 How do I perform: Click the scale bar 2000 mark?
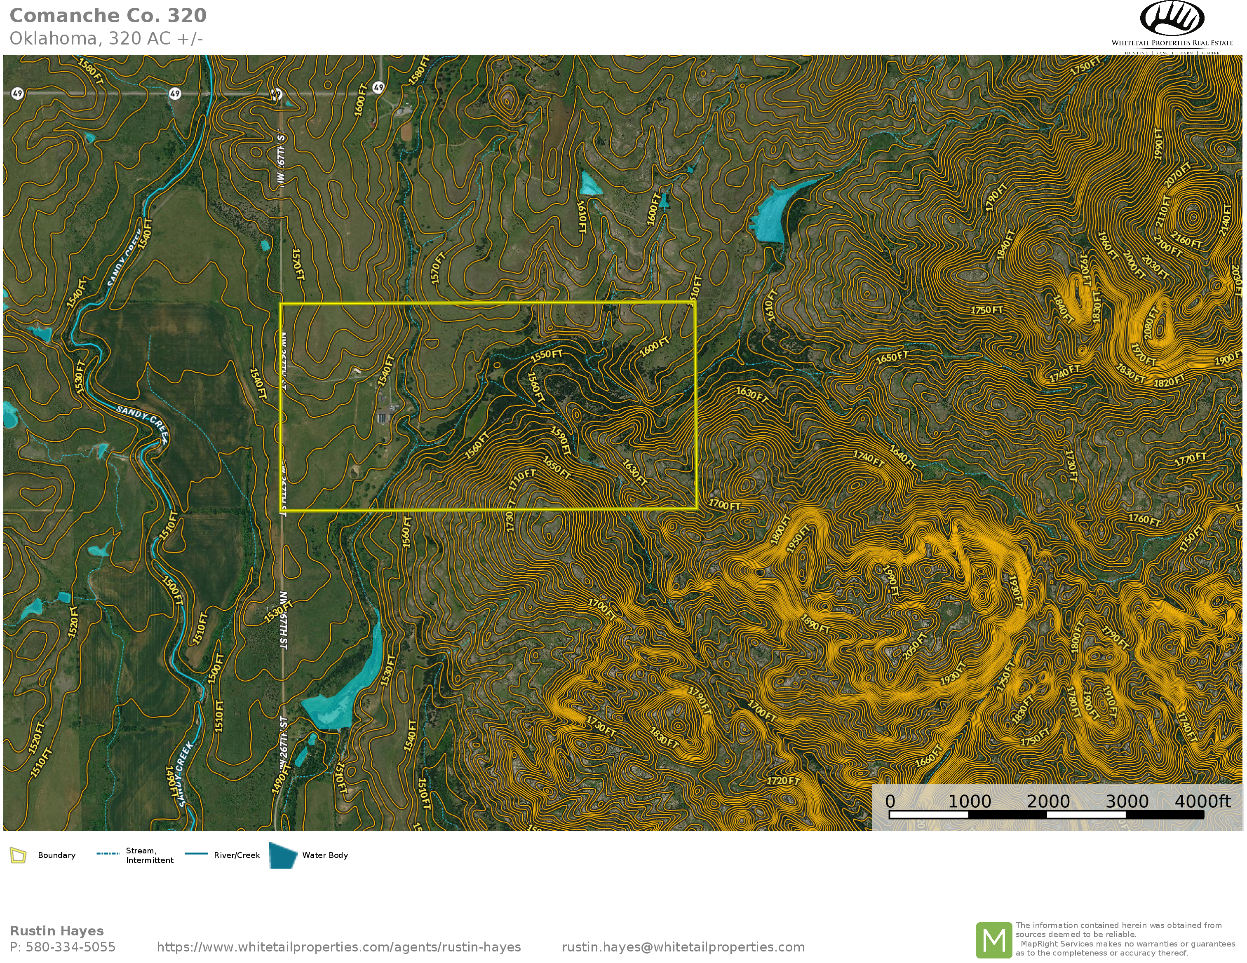(x=1048, y=801)
